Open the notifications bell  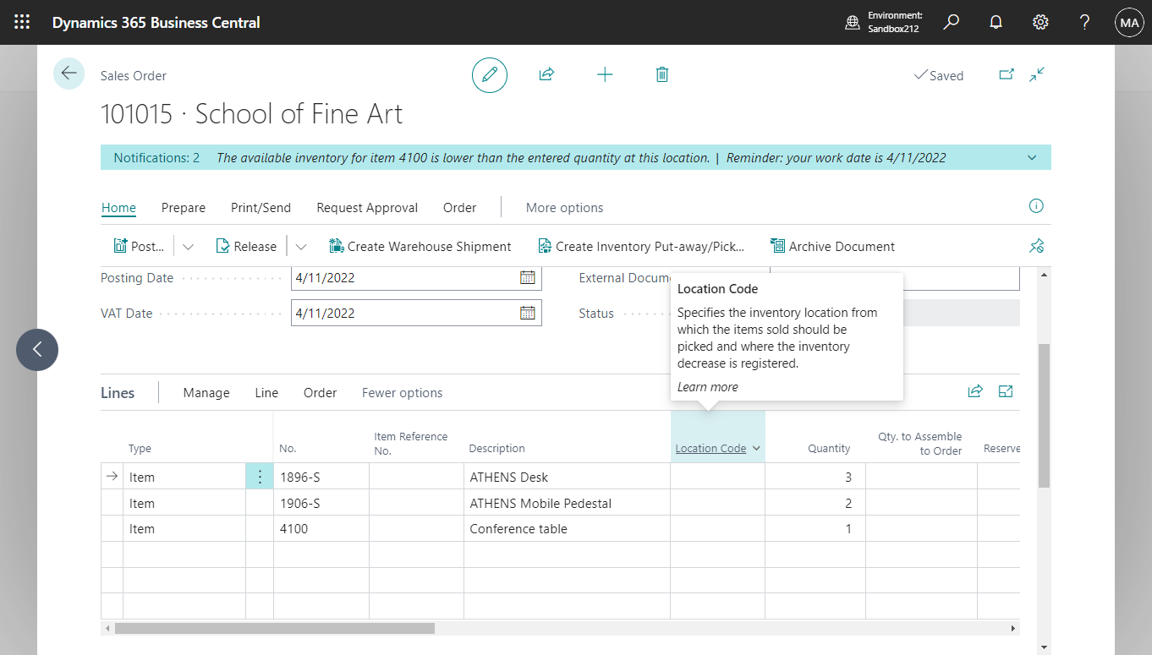click(996, 22)
